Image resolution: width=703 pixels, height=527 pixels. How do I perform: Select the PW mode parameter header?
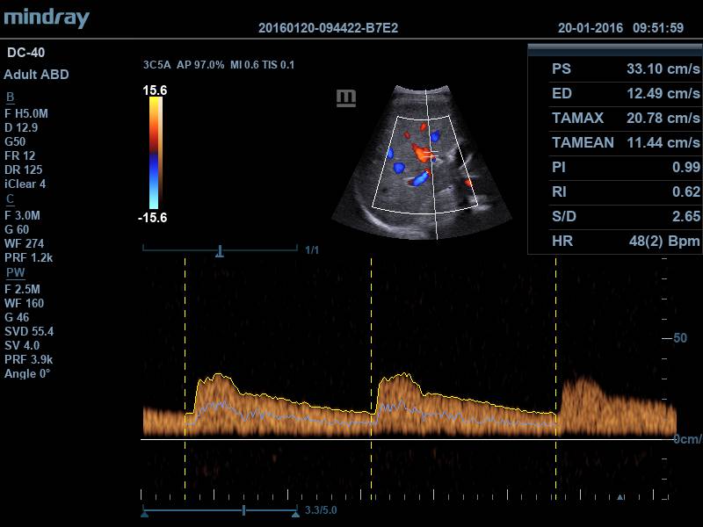point(15,272)
